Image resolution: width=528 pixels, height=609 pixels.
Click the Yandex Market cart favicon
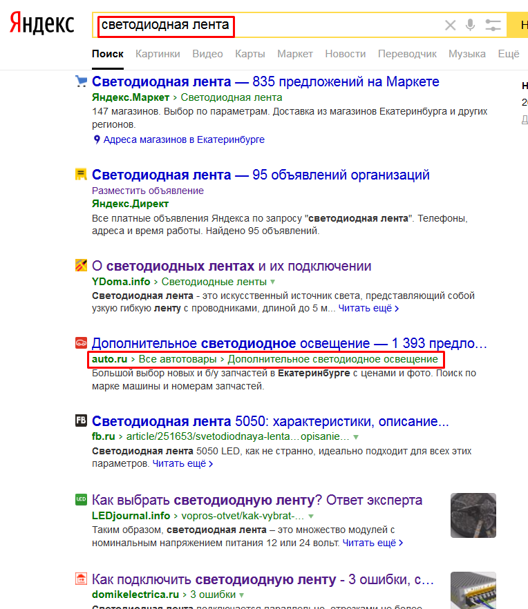[x=81, y=81]
